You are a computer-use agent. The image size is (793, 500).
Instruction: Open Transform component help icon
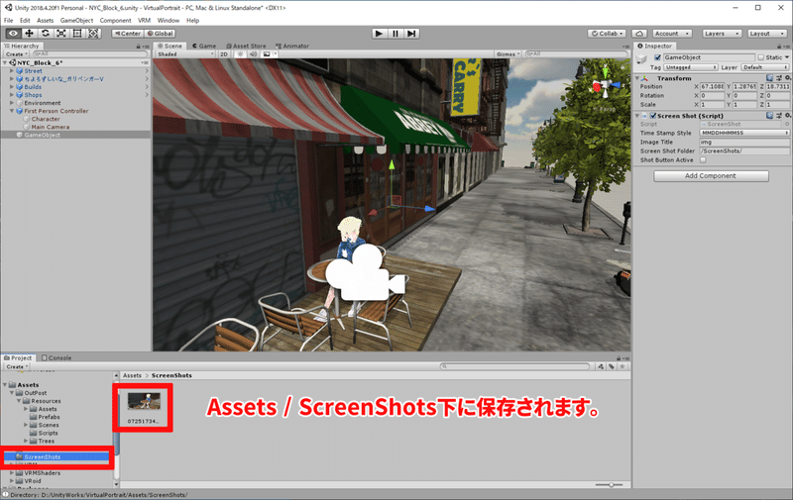769,78
